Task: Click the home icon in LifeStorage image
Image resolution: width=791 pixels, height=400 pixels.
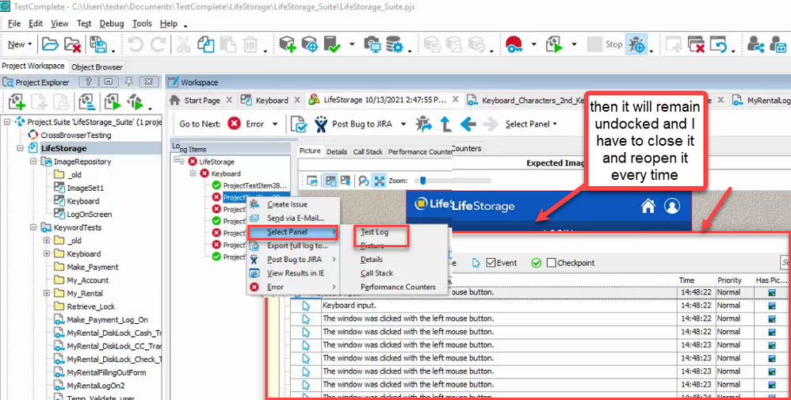Action: coord(648,206)
